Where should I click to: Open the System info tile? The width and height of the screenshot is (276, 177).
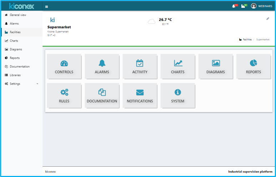pyautogui.click(x=177, y=95)
